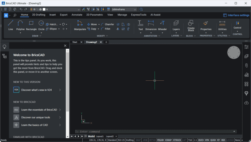Select the Ellipse tool
This screenshot has width=251, height=142.
[x=51, y=29]
